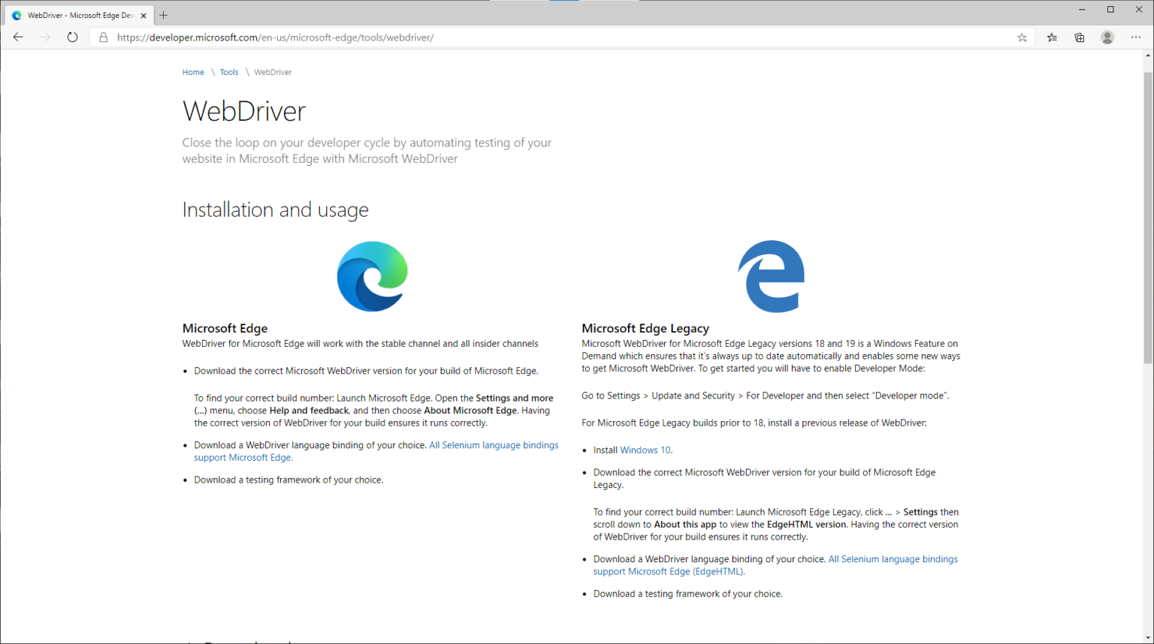The height and width of the screenshot is (644, 1154).
Task: Follow the Windows 10 install link
Action: point(645,450)
